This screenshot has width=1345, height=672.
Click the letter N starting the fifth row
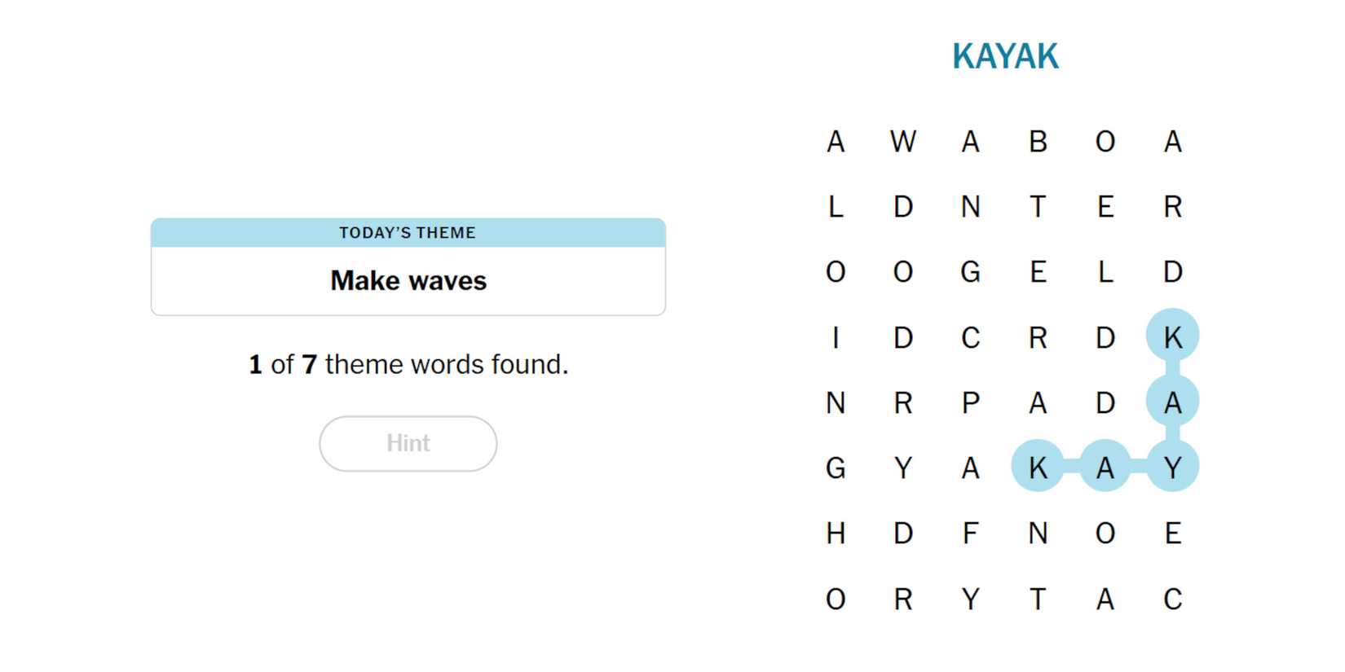[836, 402]
